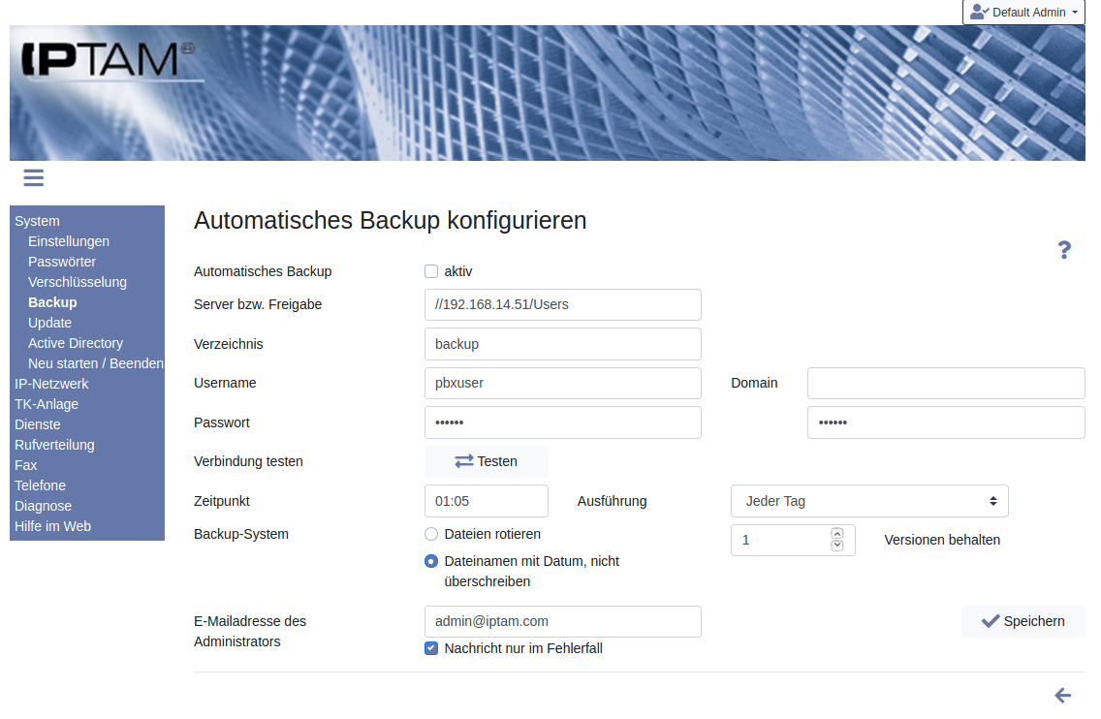Open Hilfe im Web link

(52, 526)
